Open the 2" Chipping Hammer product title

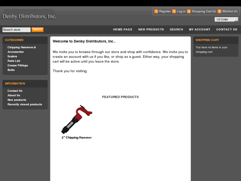tap(77, 137)
